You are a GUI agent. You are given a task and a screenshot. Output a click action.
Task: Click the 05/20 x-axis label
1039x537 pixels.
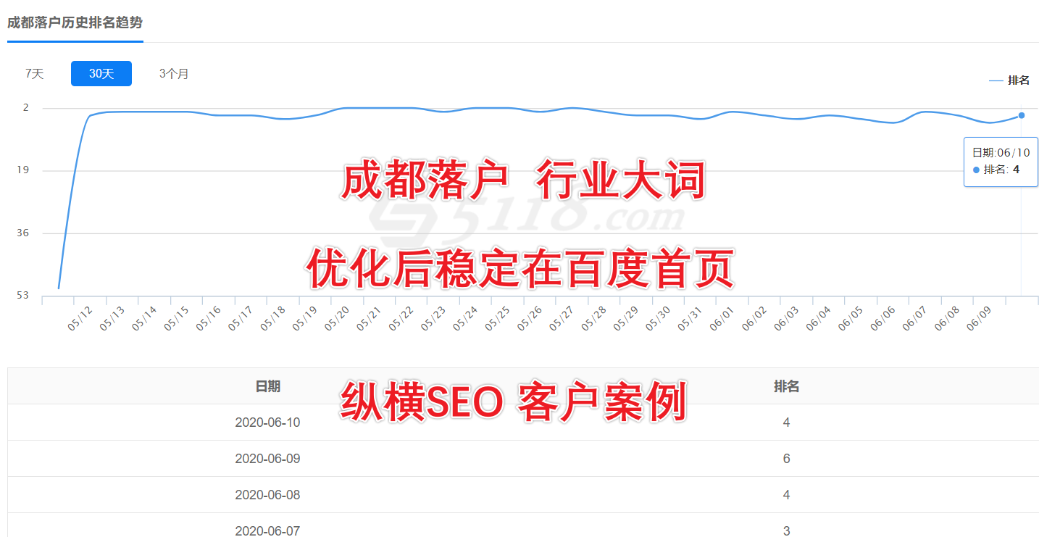337,319
